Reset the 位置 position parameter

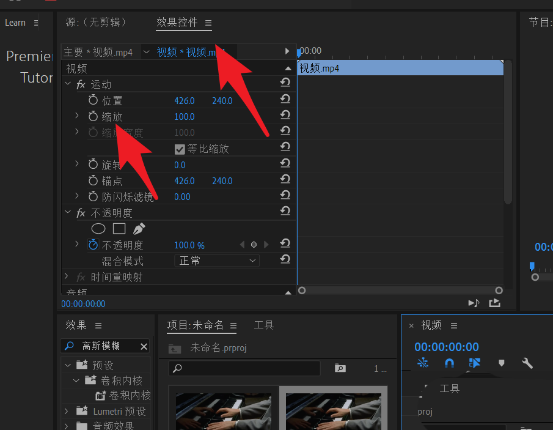pyautogui.click(x=285, y=99)
